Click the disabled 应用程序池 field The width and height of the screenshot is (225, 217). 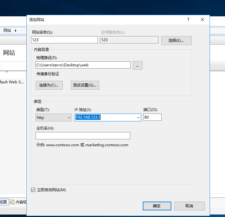129,40
